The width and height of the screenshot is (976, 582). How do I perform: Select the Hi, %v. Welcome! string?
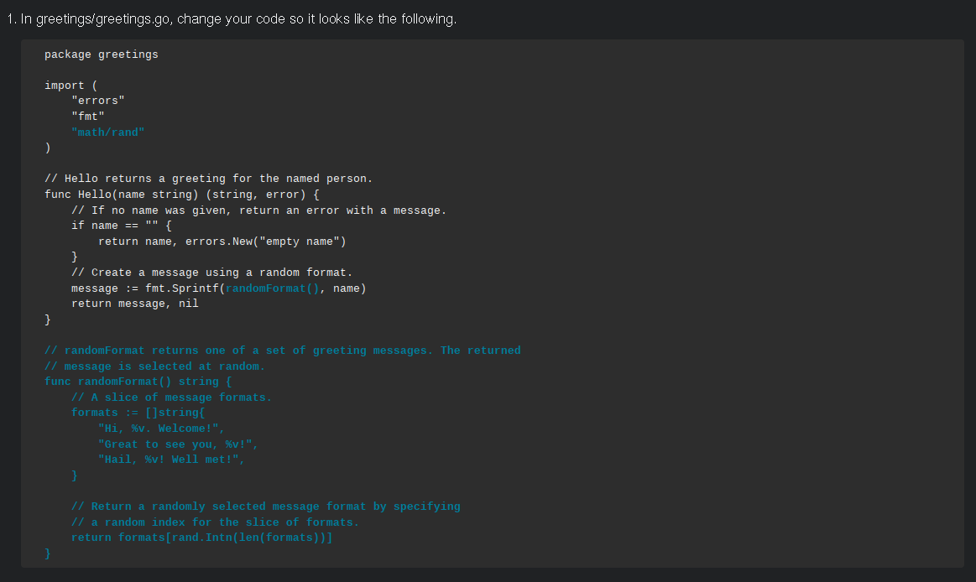[x=162, y=428]
